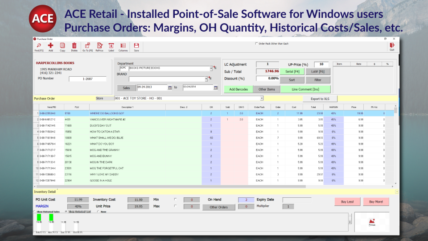Click the table horizontal scrollbar
This screenshot has width=428, height=241.
172,187
